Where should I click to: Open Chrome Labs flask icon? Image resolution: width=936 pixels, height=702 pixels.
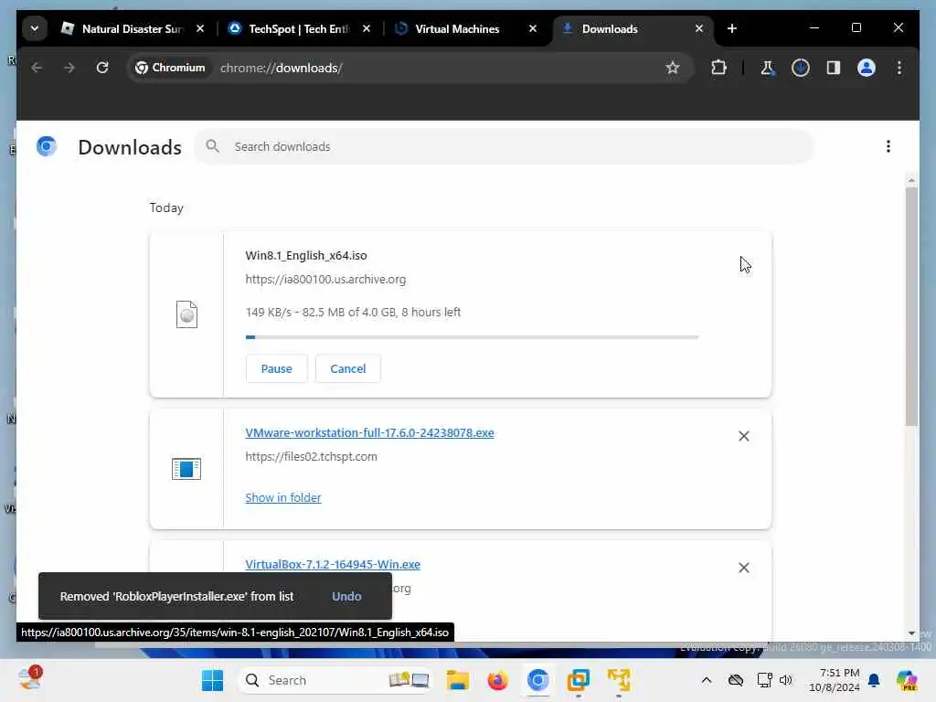(x=768, y=68)
